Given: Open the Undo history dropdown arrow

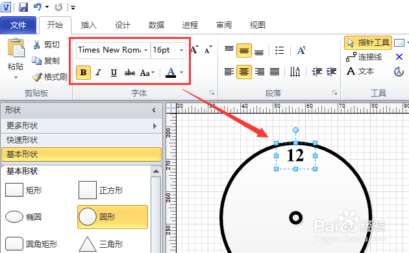Looking at the screenshot, I should [47, 7].
